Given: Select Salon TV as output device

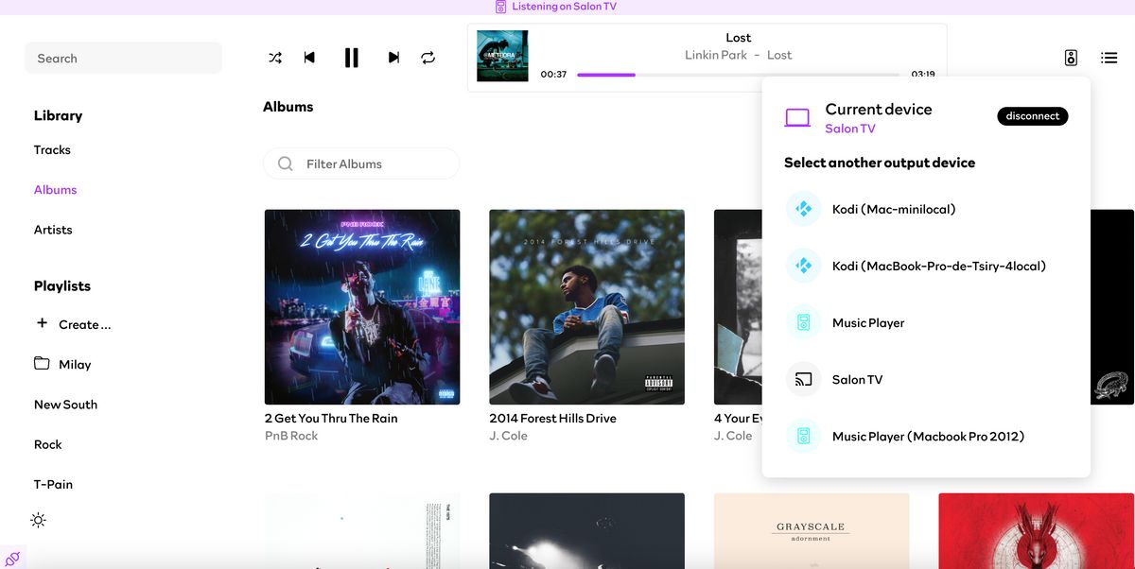Looking at the screenshot, I should (x=856, y=379).
